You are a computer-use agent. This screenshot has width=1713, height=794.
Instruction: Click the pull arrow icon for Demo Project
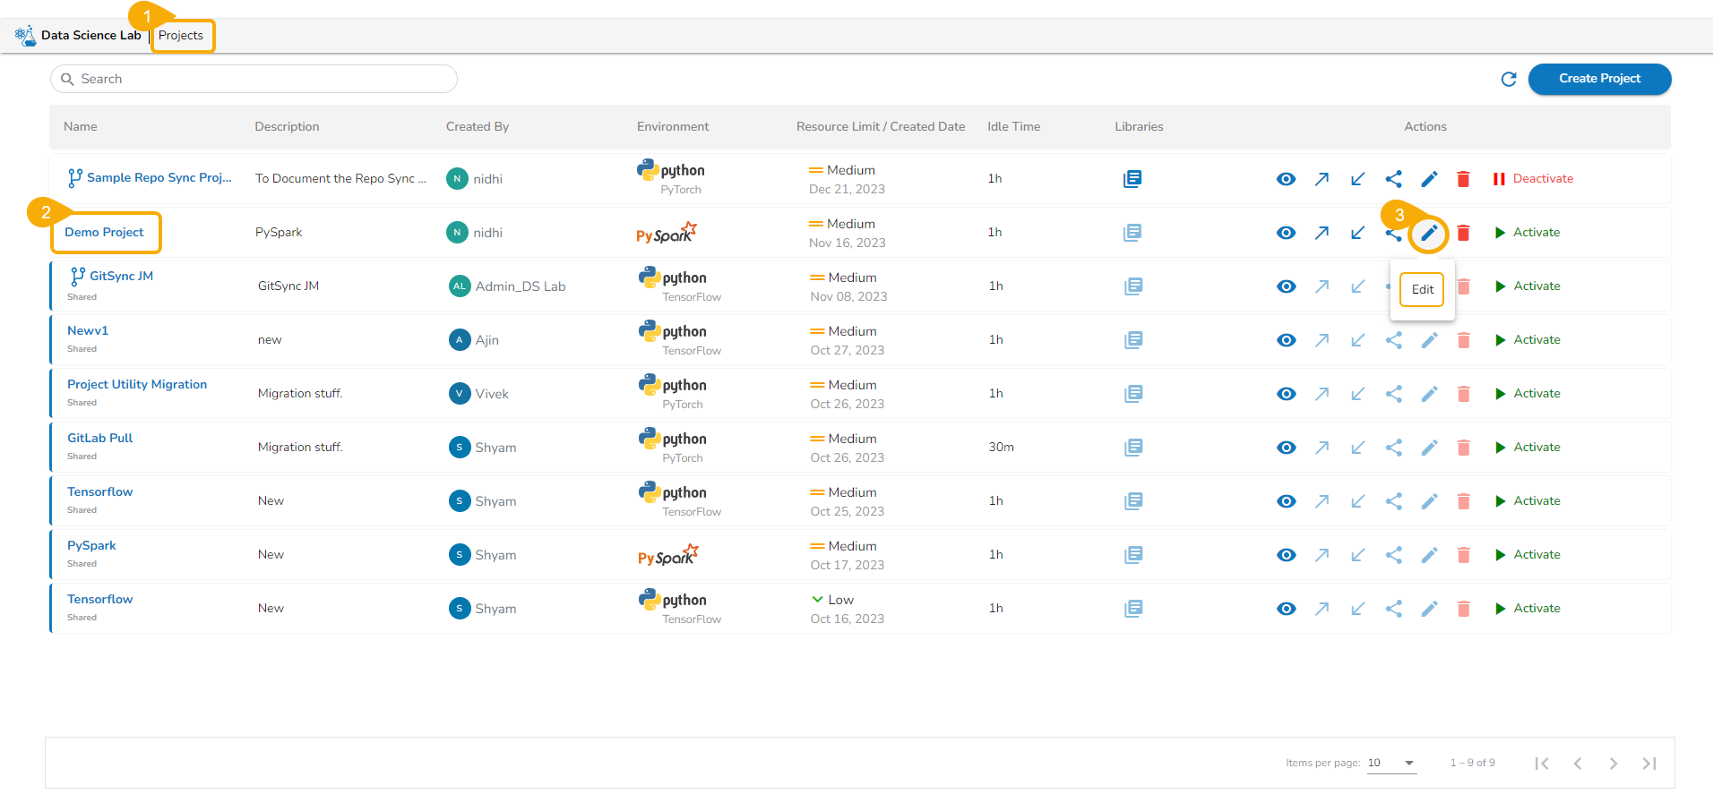click(x=1357, y=233)
